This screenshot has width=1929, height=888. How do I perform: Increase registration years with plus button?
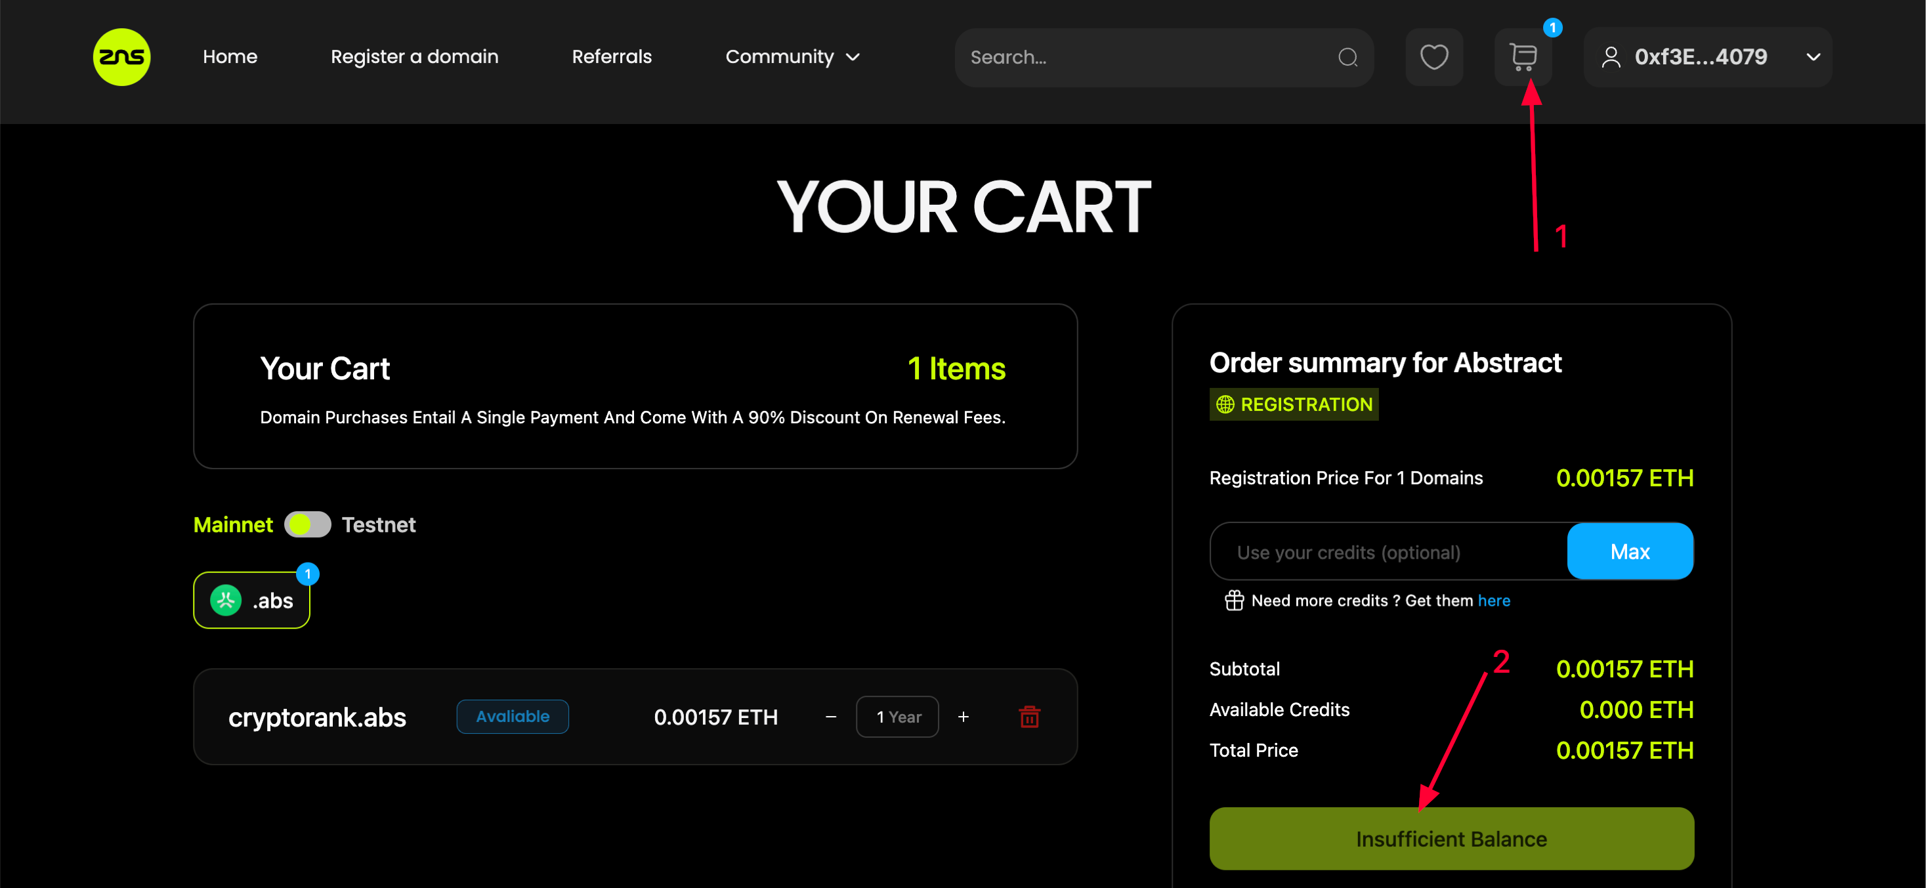point(963,717)
